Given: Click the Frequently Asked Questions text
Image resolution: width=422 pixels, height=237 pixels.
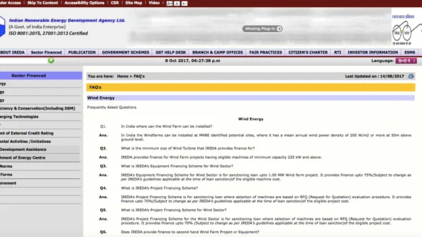Looking at the screenshot, I should tap(111, 107).
